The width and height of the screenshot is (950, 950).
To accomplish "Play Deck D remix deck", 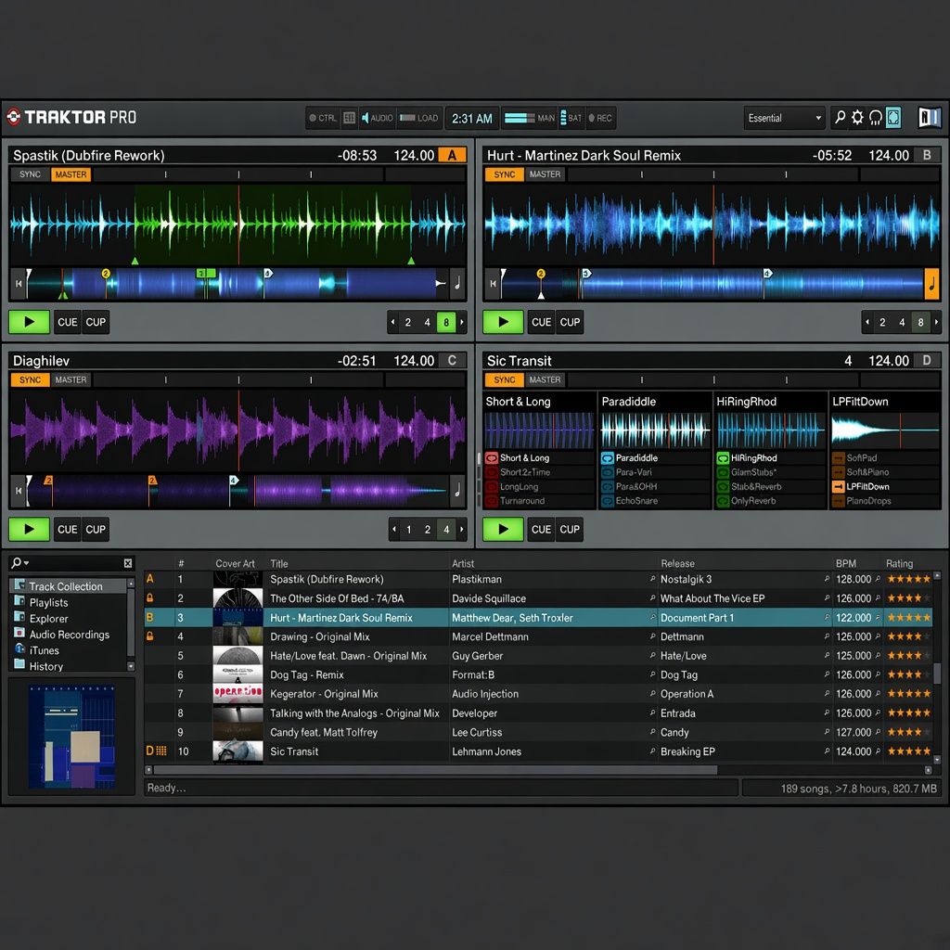I will (x=503, y=530).
